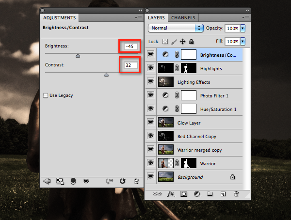
Task: Select the Lighting Effects layer thumbnail
Action: (x=166, y=81)
